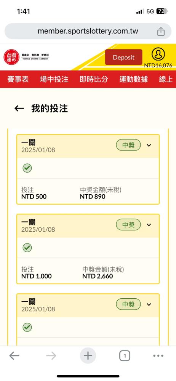Expand the third bet card chevron

tap(149, 304)
